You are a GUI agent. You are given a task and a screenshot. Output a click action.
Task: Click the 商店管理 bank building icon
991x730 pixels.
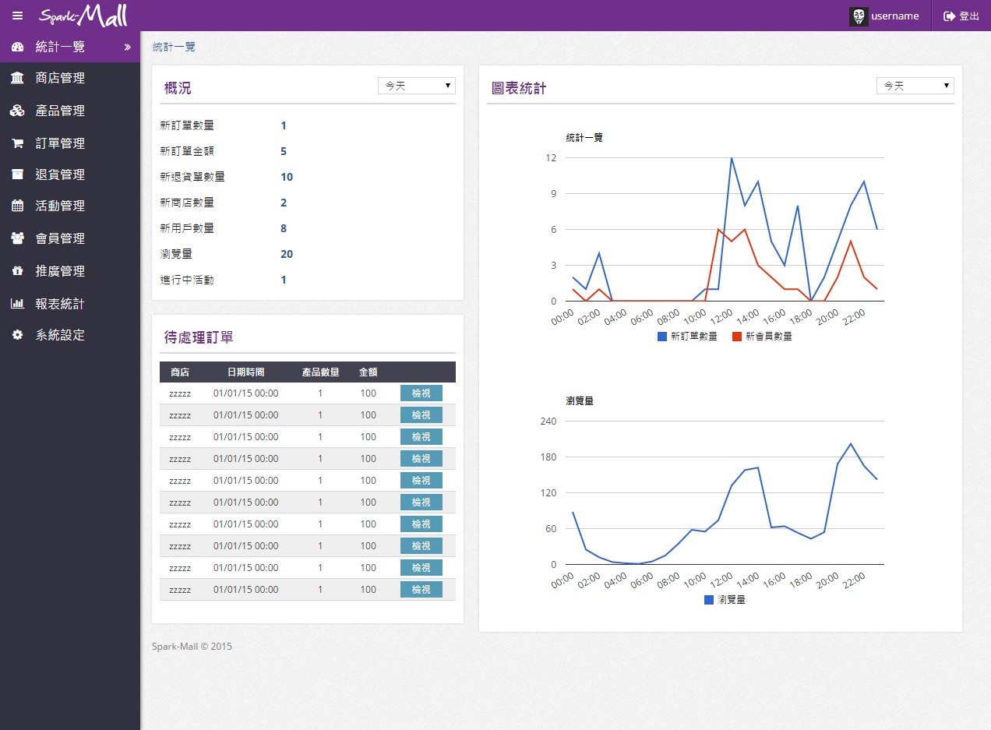pos(17,78)
